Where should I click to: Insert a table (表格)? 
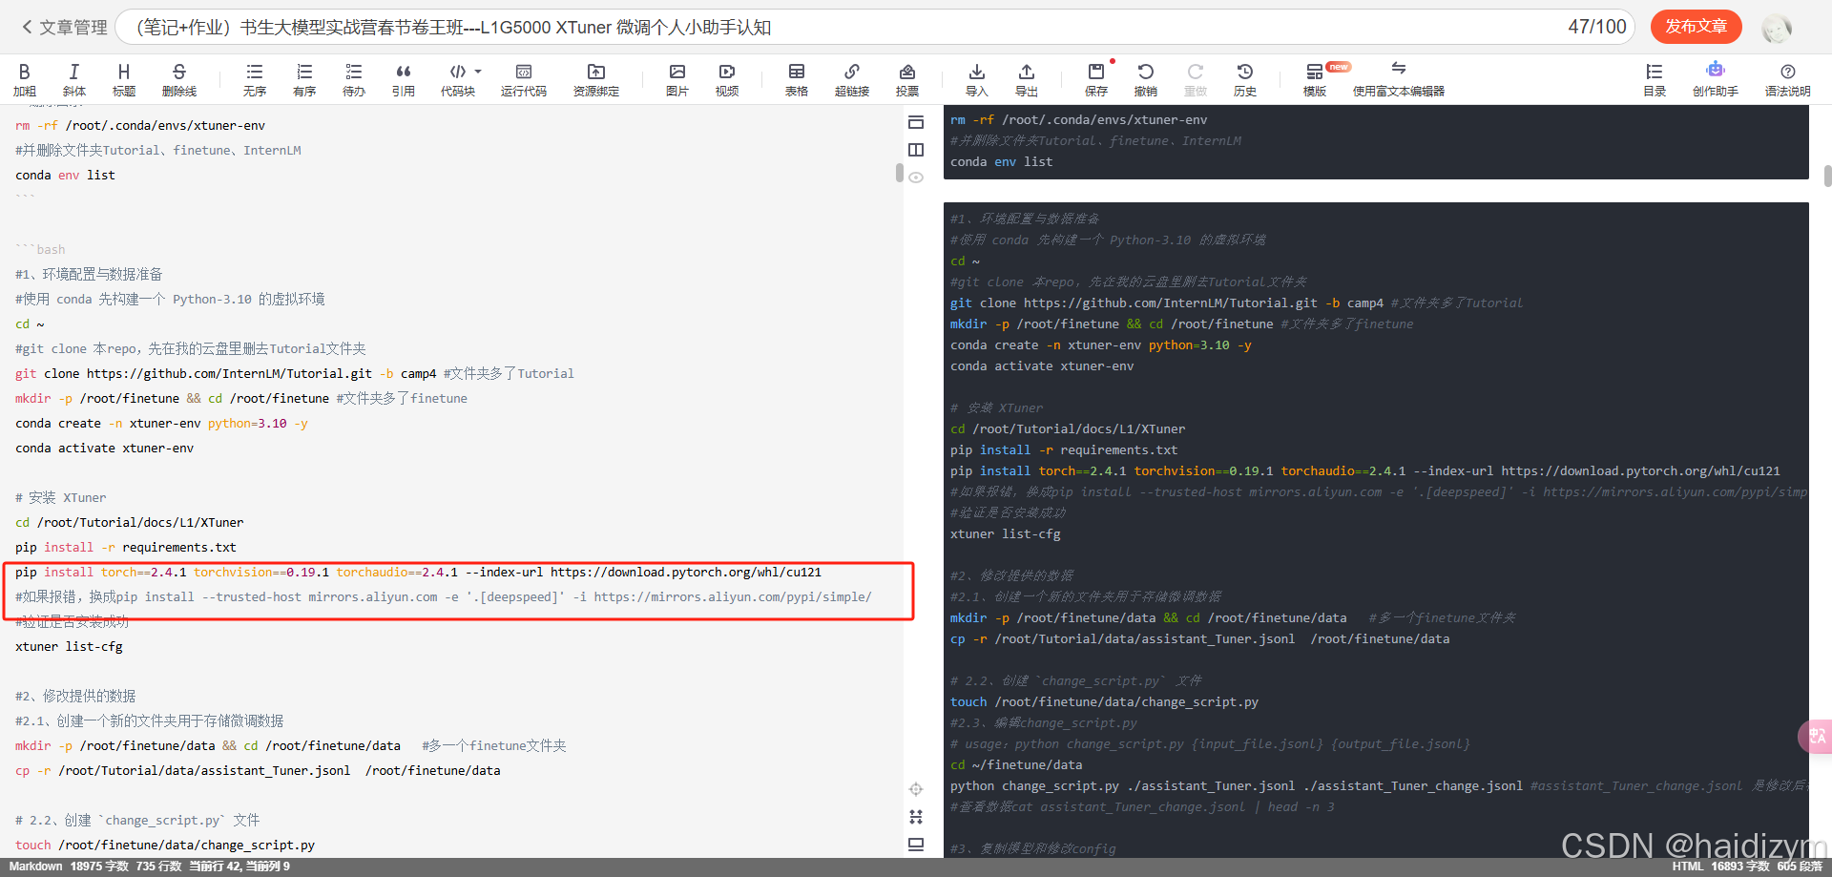(x=797, y=79)
